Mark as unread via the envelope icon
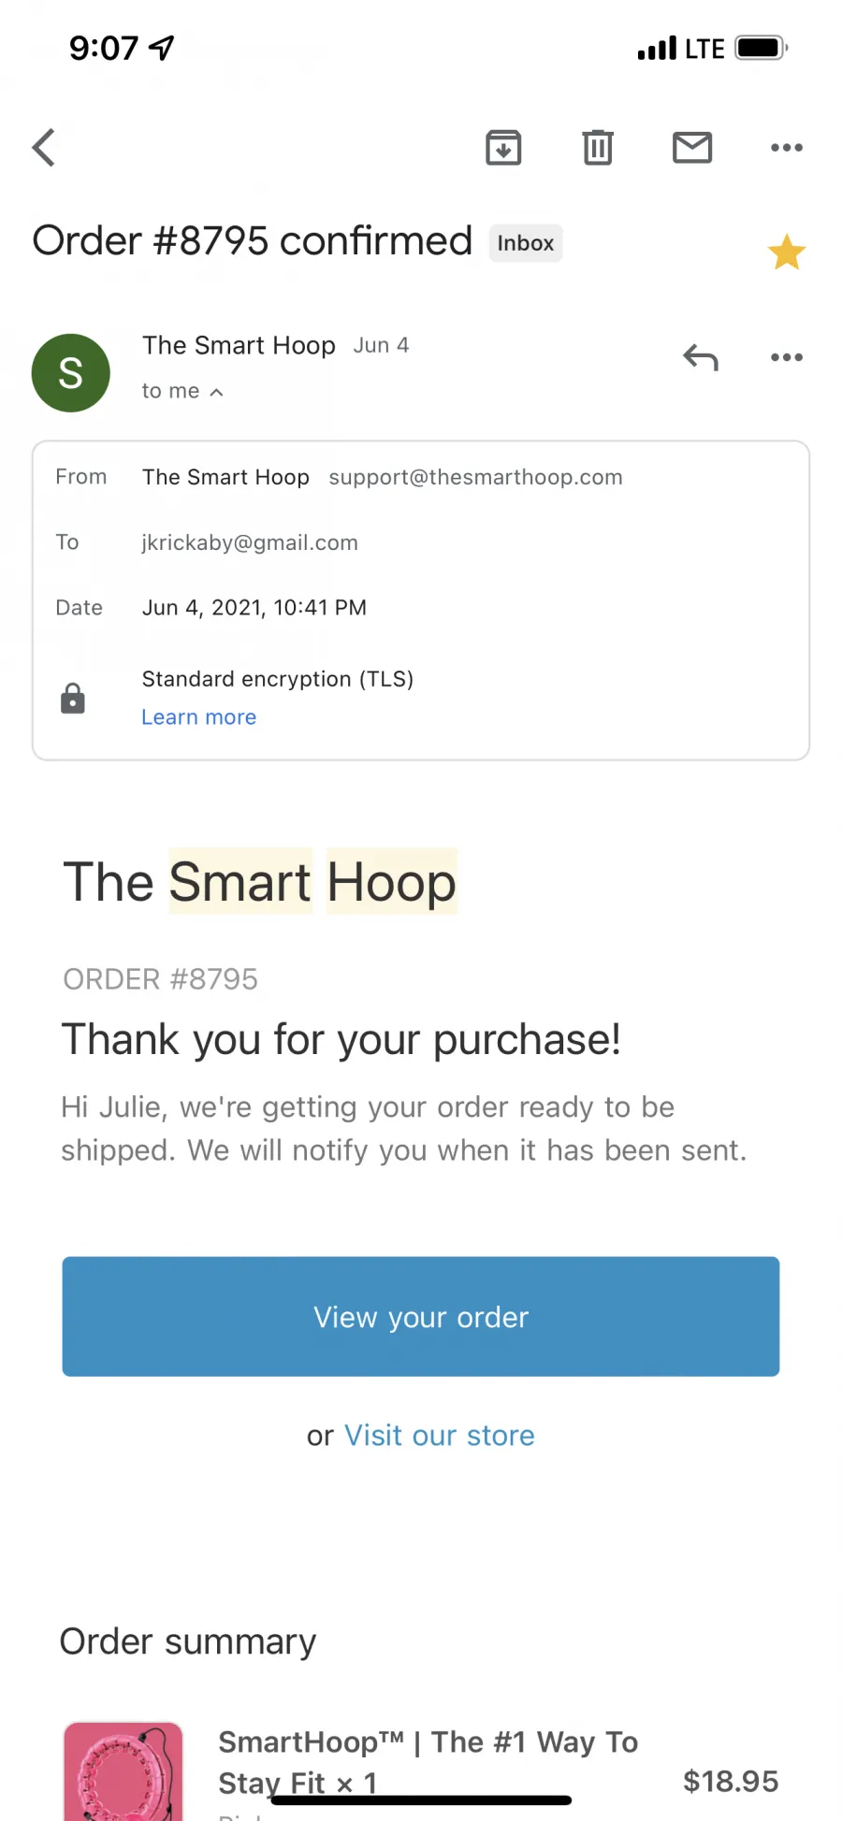The width and height of the screenshot is (842, 1821). click(x=692, y=147)
